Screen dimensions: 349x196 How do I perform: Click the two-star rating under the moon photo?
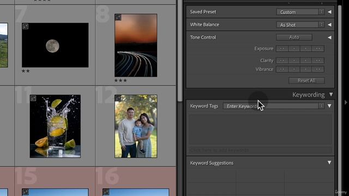click(26, 71)
